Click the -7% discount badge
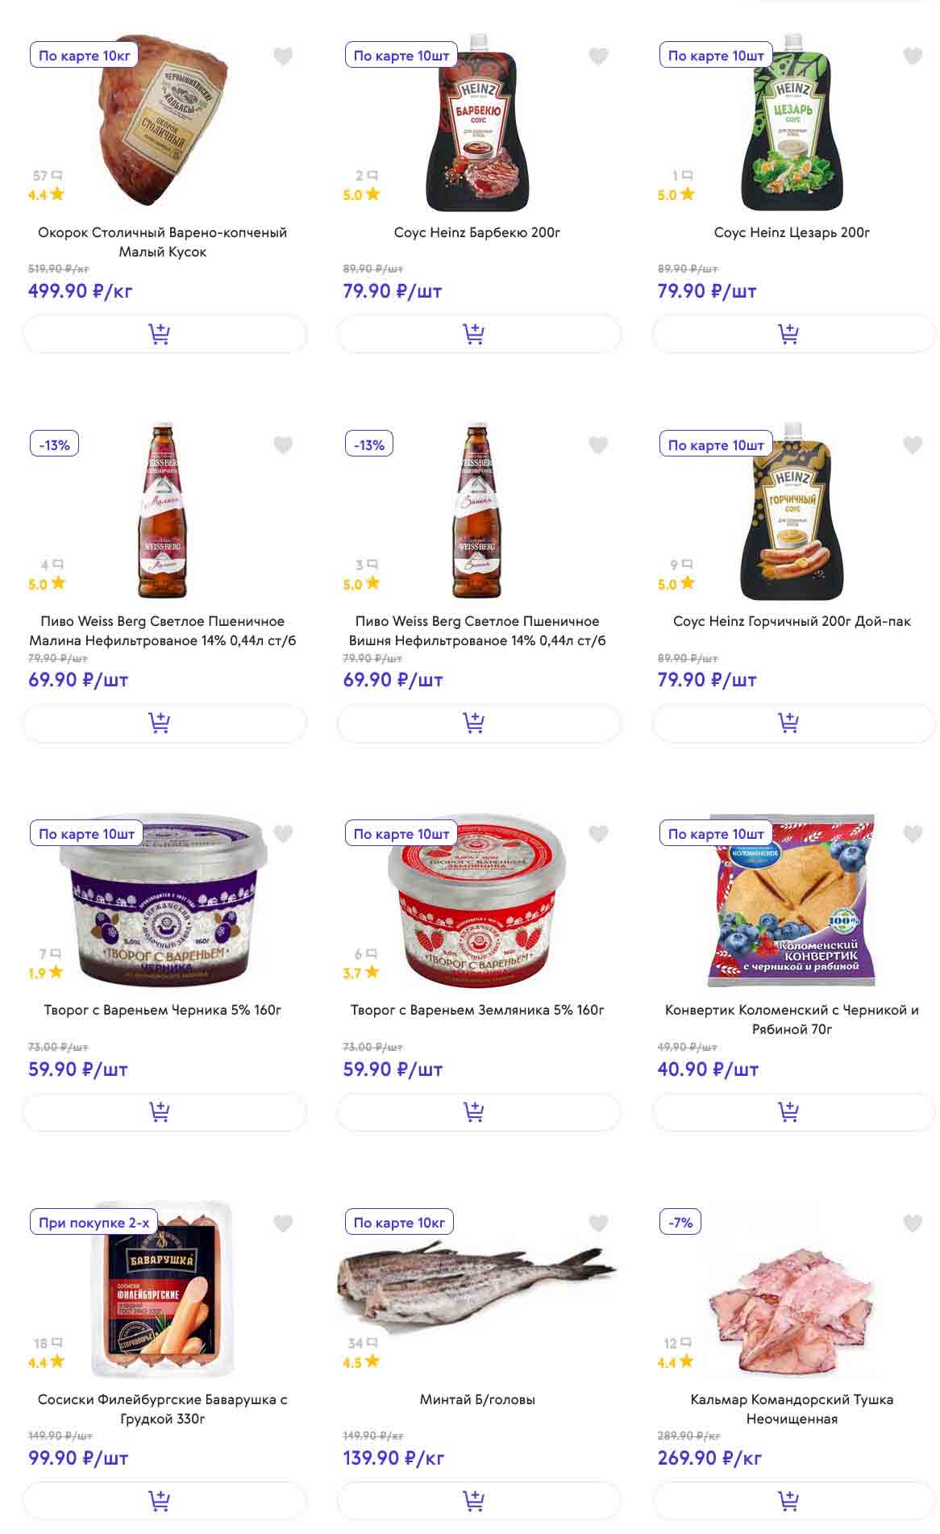 coord(680,1223)
